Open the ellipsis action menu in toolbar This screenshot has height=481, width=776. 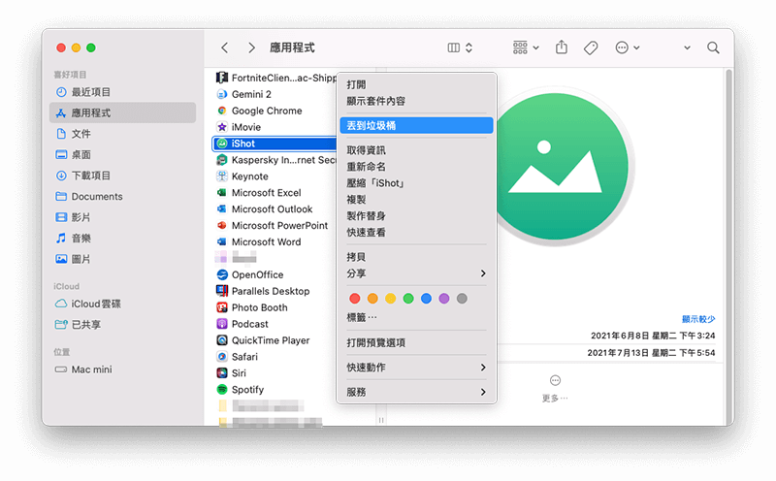pyautogui.click(x=627, y=48)
